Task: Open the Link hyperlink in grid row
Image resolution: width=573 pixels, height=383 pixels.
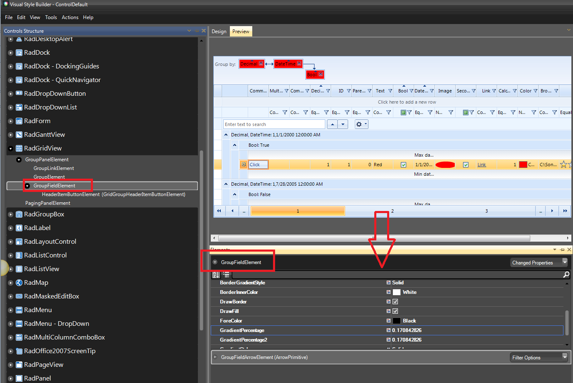Action: (482, 165)
